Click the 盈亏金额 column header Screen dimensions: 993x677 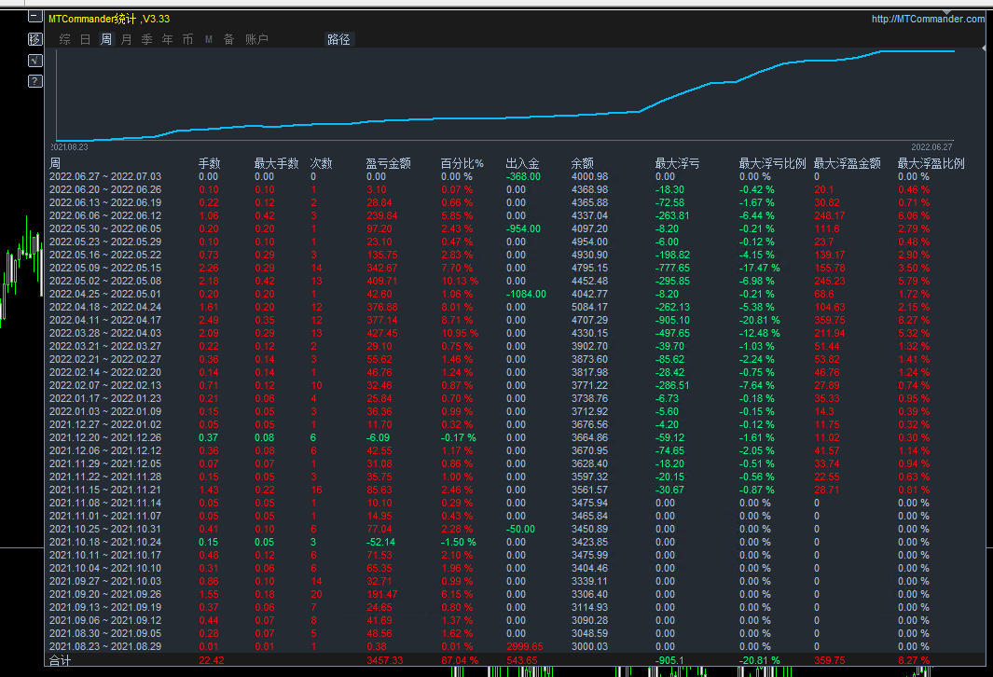pyautogui.click(x=388, y=163)
